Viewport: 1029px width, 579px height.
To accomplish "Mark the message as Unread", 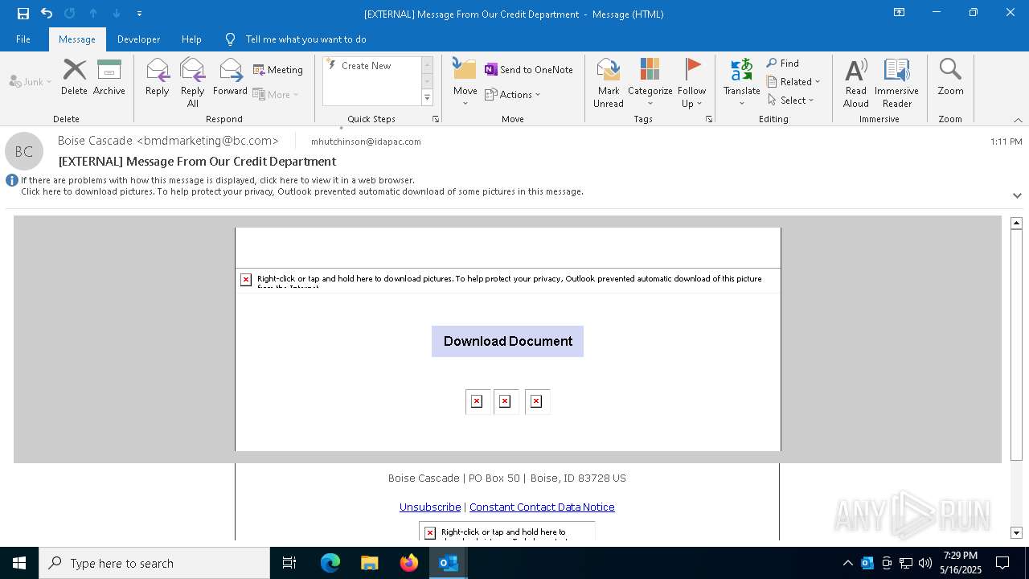I will coord(609,83).
